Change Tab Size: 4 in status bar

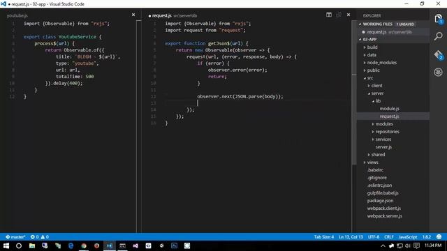324,237
